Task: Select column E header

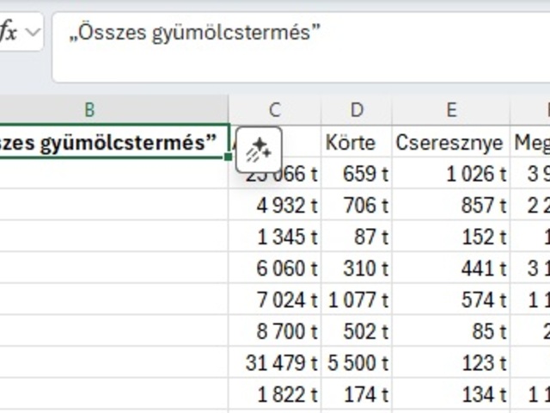Action: tap(451, 109)
